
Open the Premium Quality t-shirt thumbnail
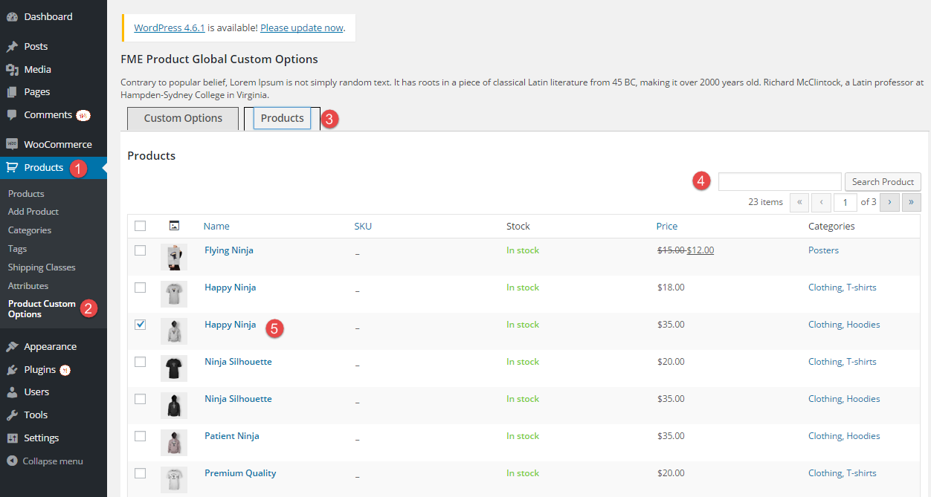pyautogui.click(x=174, y=480)
